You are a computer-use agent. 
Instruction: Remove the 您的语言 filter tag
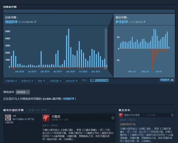(28, 92)
